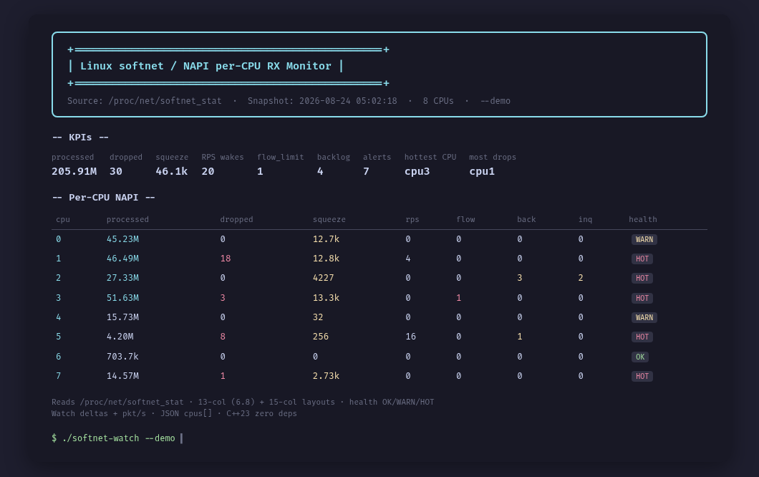This screenshot has width=759, height=477.
Task: Click the squeeze value 256
Action: pos(321,336)
